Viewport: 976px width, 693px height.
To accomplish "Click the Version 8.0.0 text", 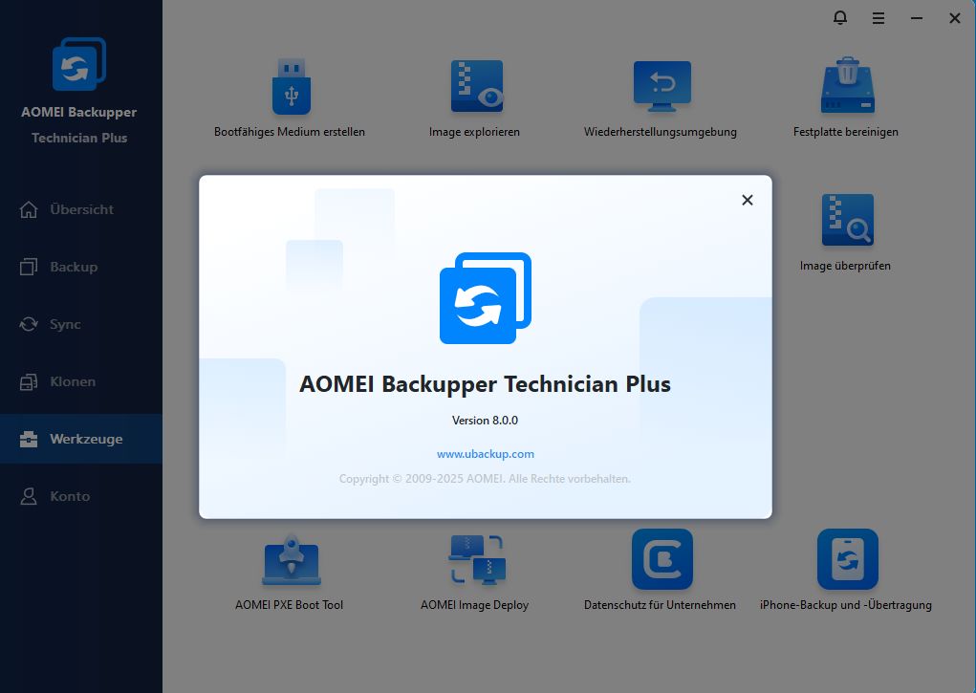I will pyautogui.click(x=485, y=421).
